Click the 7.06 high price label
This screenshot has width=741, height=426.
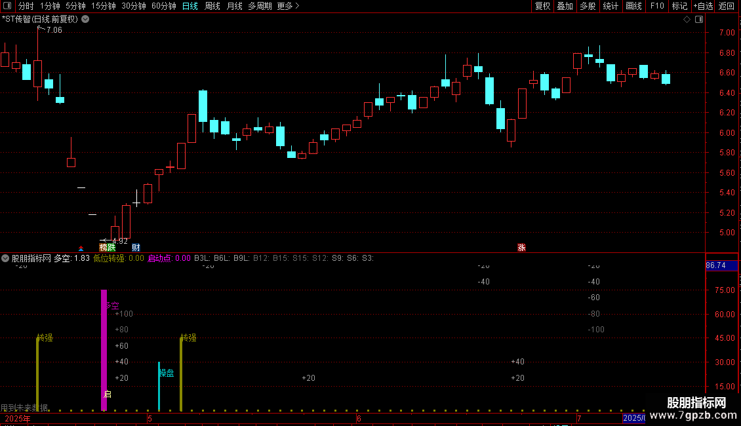[x=54, y=29]
